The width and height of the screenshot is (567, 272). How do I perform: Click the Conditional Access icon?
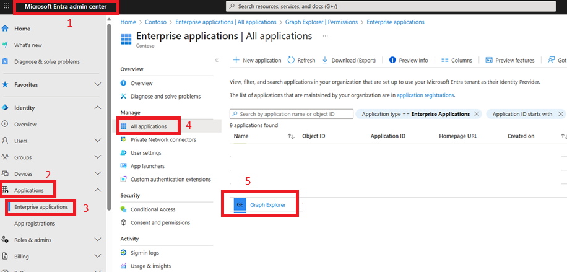123,209
